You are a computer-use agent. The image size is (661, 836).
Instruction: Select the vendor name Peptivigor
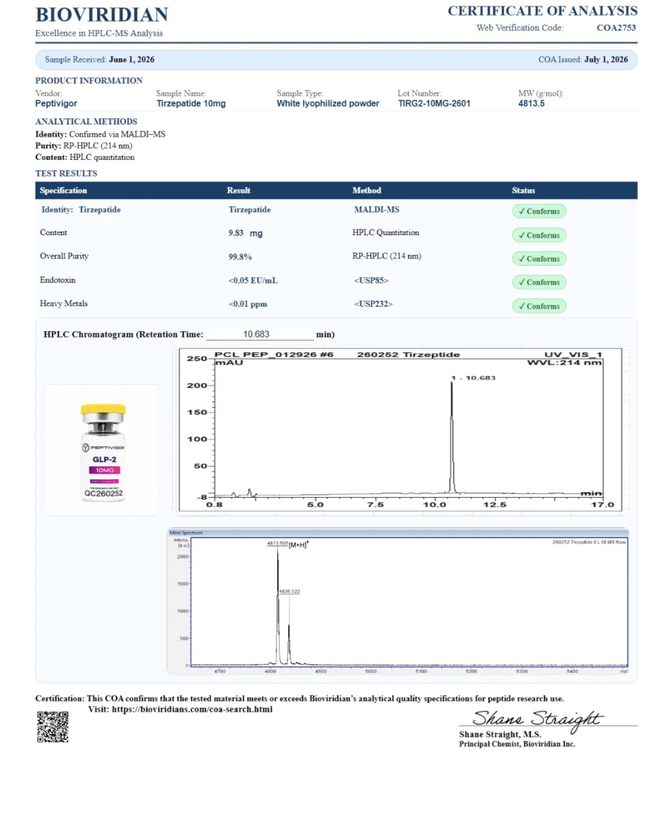[x=56, y=103]
